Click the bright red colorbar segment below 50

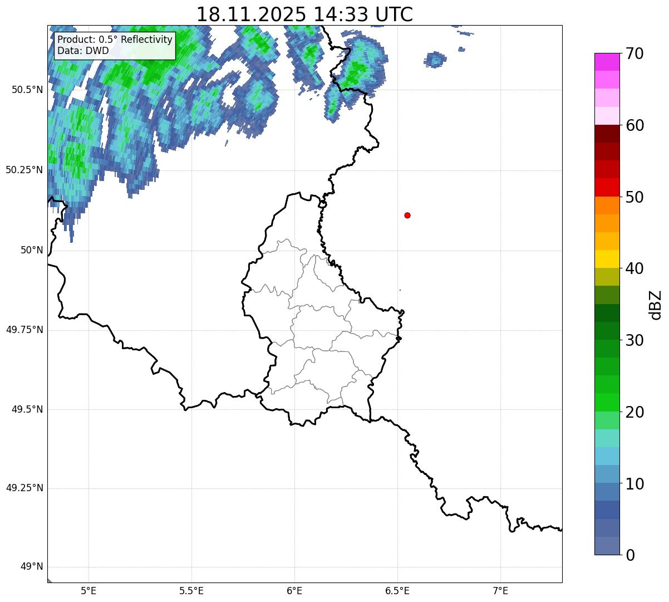[607, 187]
